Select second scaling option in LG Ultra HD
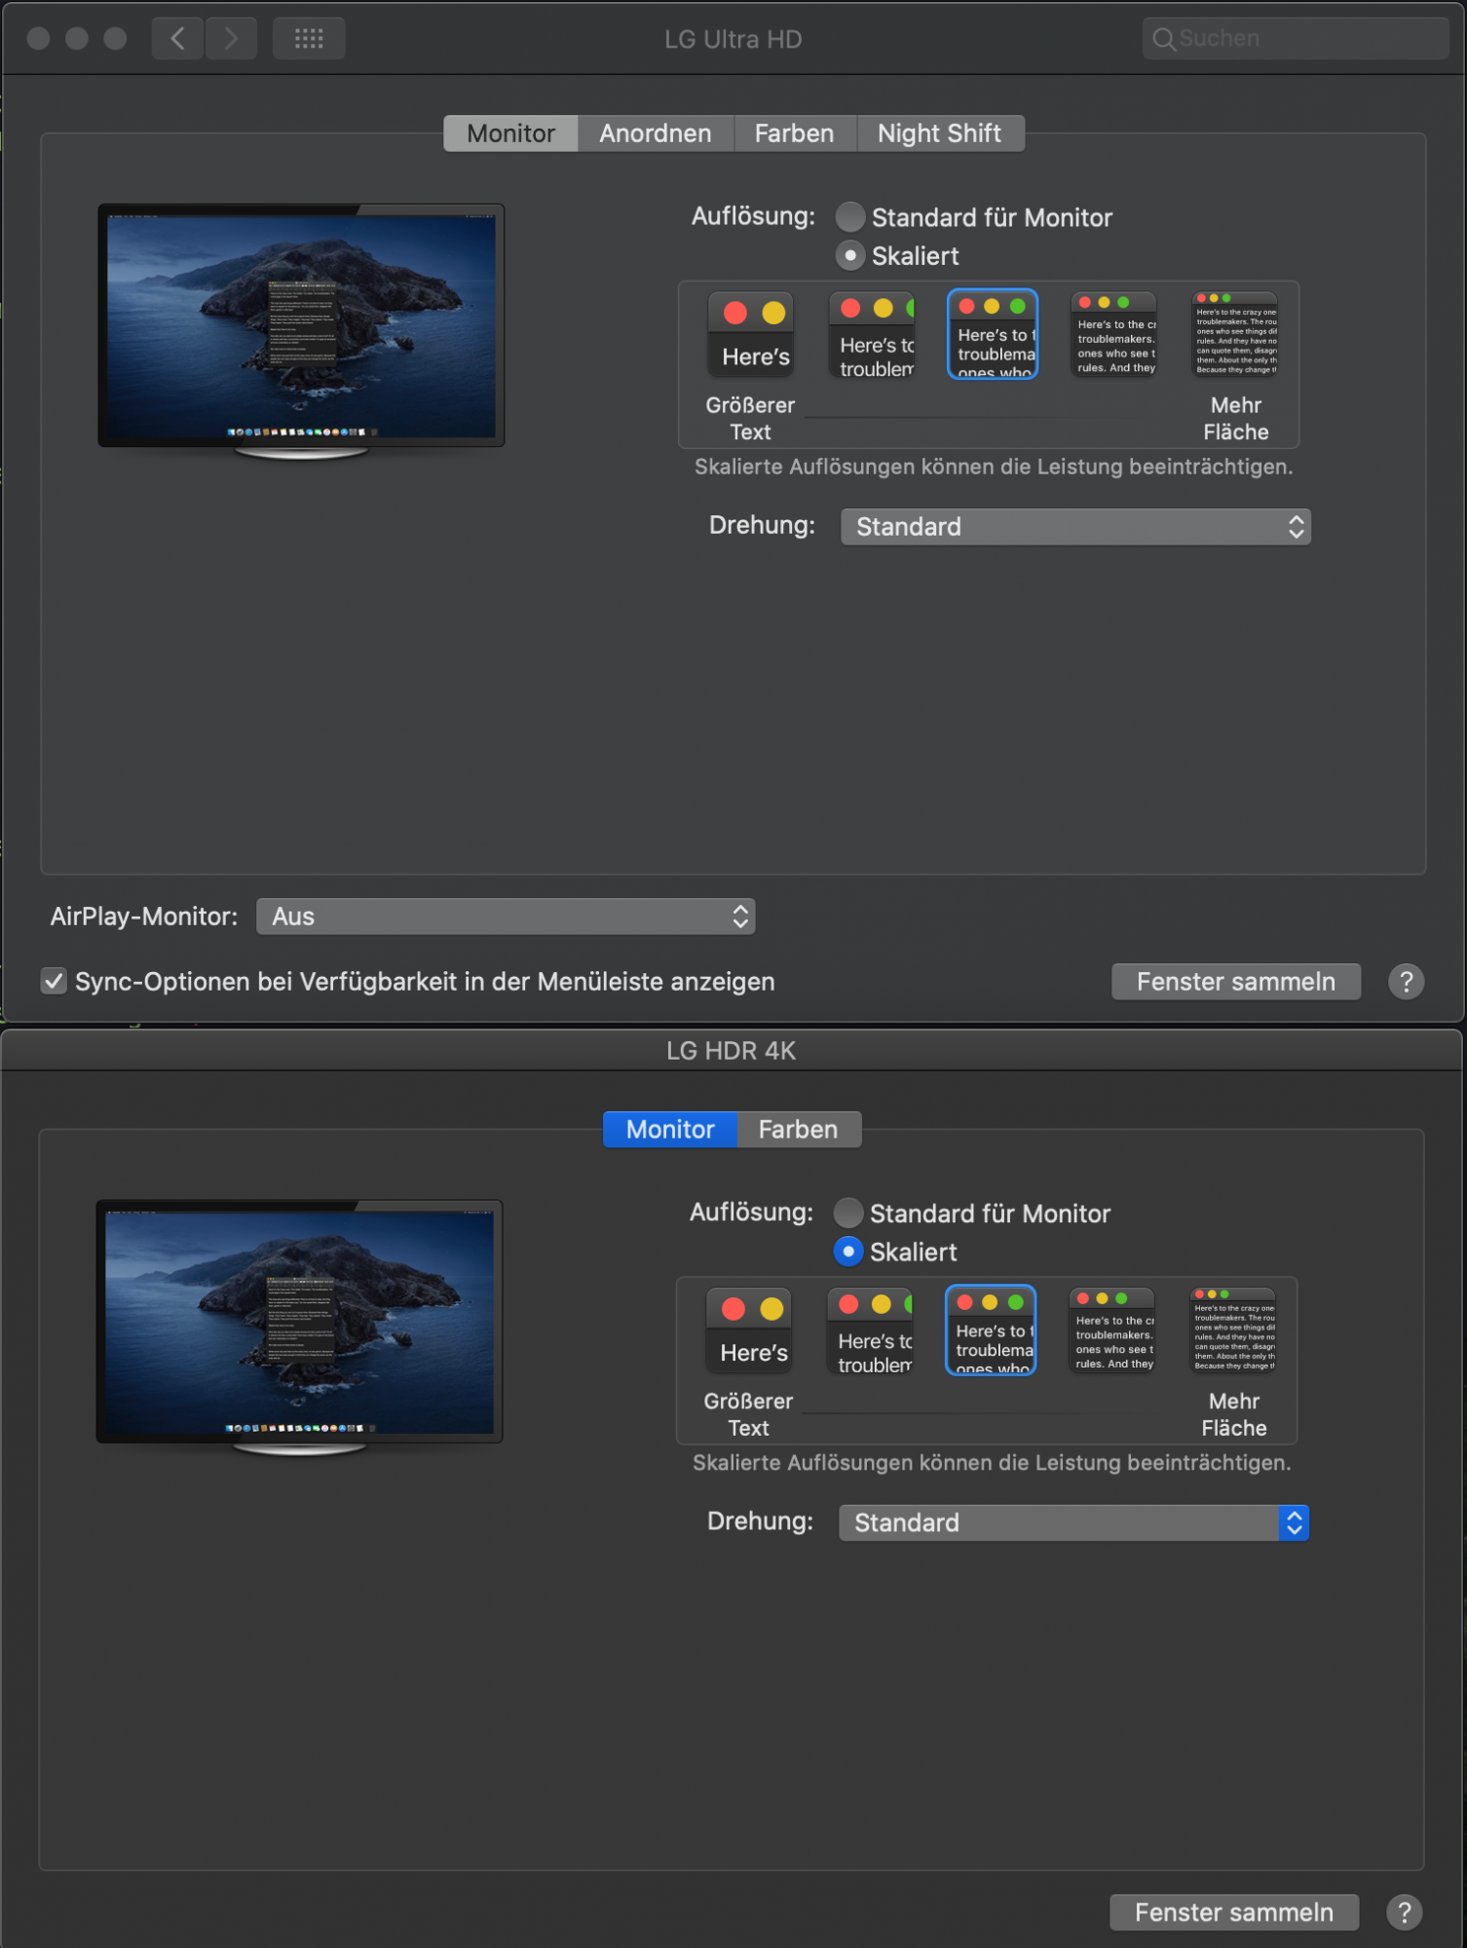Viewport: 1467px width, 1948px height. pyautogui.click(x=873, y=335)
